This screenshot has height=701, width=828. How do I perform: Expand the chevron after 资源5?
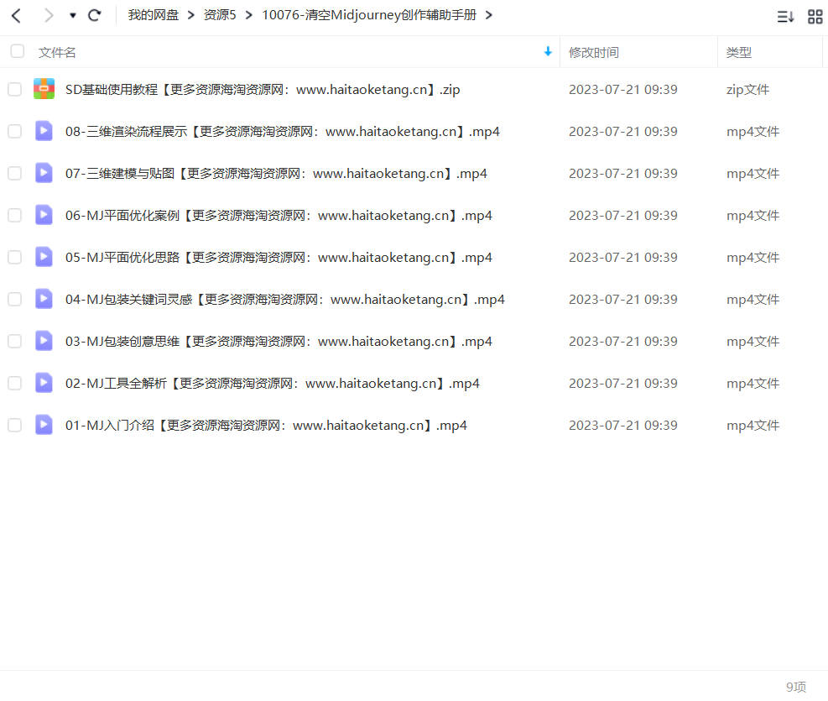(x=248, y=15)
